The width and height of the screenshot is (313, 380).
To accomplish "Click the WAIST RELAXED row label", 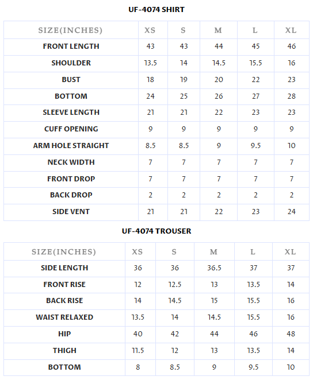I will click(64, 317).
